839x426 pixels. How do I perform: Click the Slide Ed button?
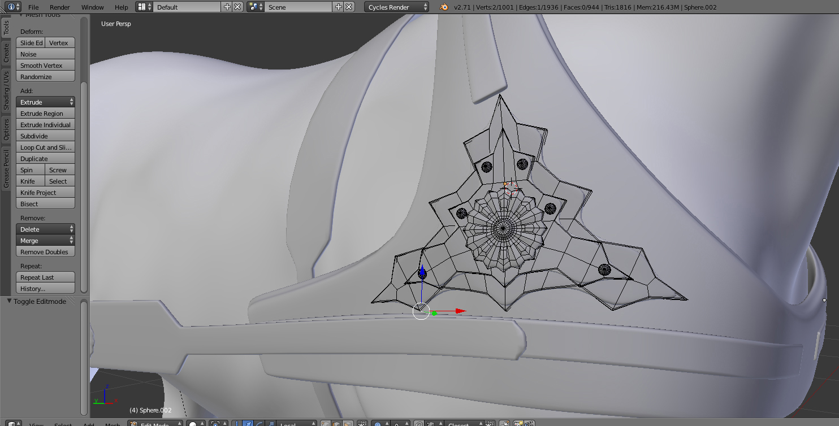31,42
